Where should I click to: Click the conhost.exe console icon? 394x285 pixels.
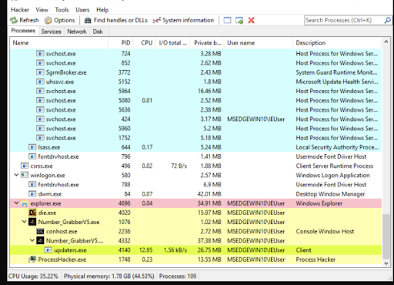(40, 231)
